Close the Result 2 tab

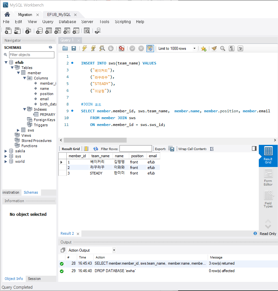coord(78,234)
